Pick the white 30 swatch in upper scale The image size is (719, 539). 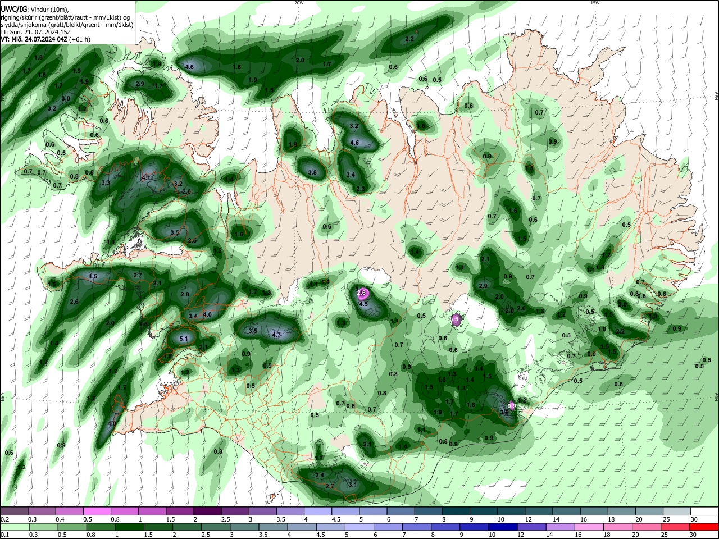(x=704, y=511)
